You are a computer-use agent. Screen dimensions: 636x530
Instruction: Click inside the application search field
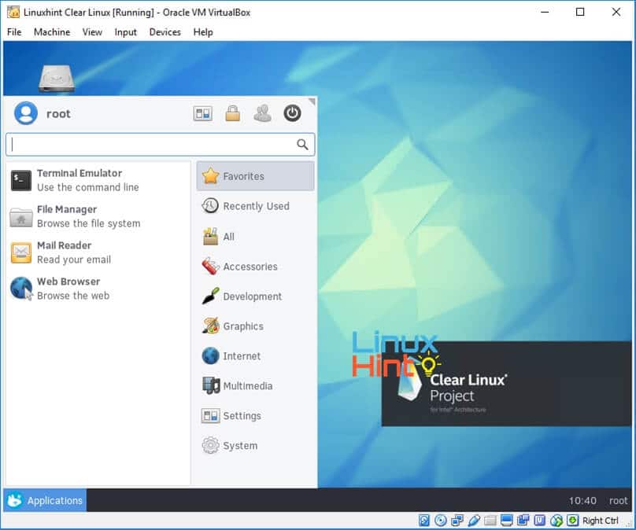click(x=151, y=145)
